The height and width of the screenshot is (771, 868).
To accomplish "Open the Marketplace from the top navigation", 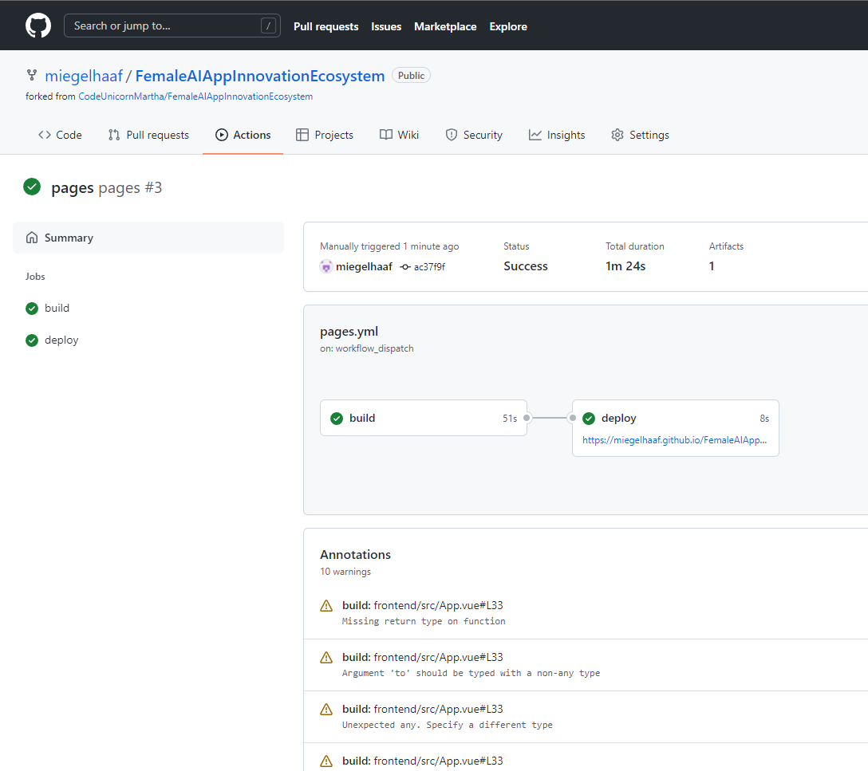I will (445, 26).
